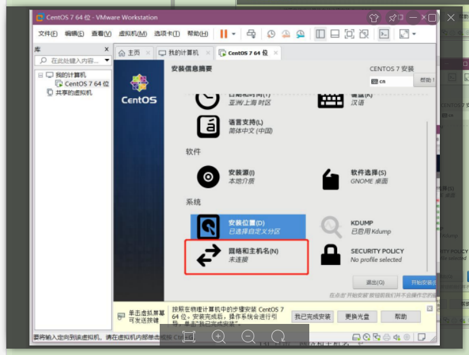Viewport: 469px width, 355px height.
Task: Open the stretch display dropdown arrow
Action: click(x=414, y=34)
